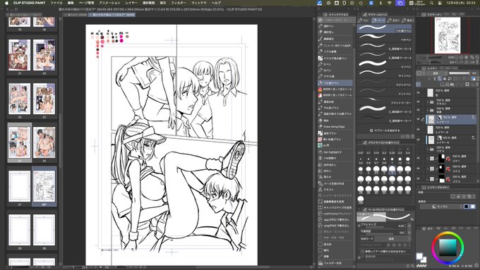Open the レイヤー menu

point(131,3)
